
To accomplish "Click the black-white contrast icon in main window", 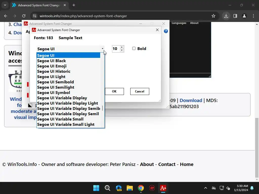I will click(x=30, y=105).
